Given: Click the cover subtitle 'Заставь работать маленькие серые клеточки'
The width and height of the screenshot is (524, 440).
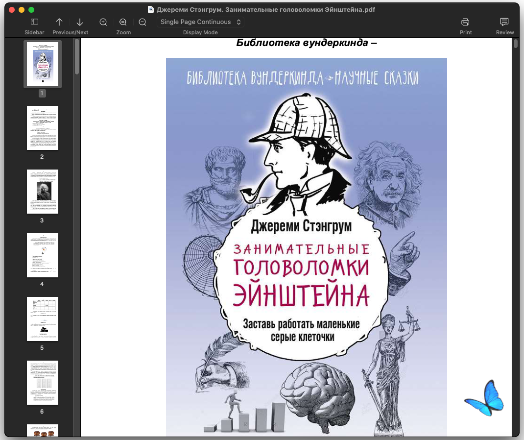Looking at the screenshot, I should [301, 330].
